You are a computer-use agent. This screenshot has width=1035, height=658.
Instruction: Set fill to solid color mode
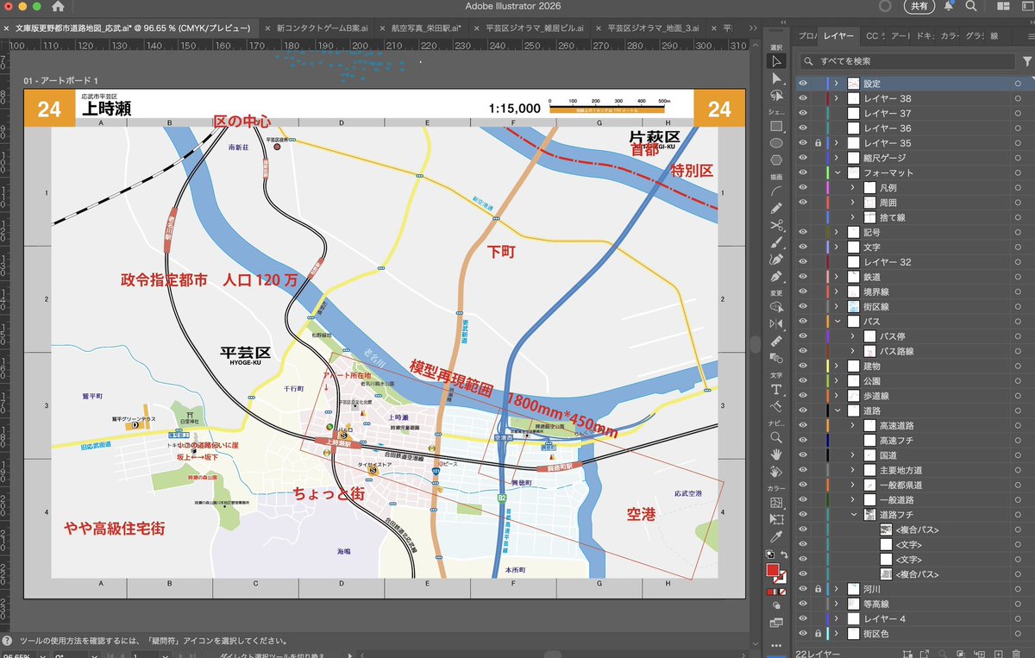(x=771, y=592)
